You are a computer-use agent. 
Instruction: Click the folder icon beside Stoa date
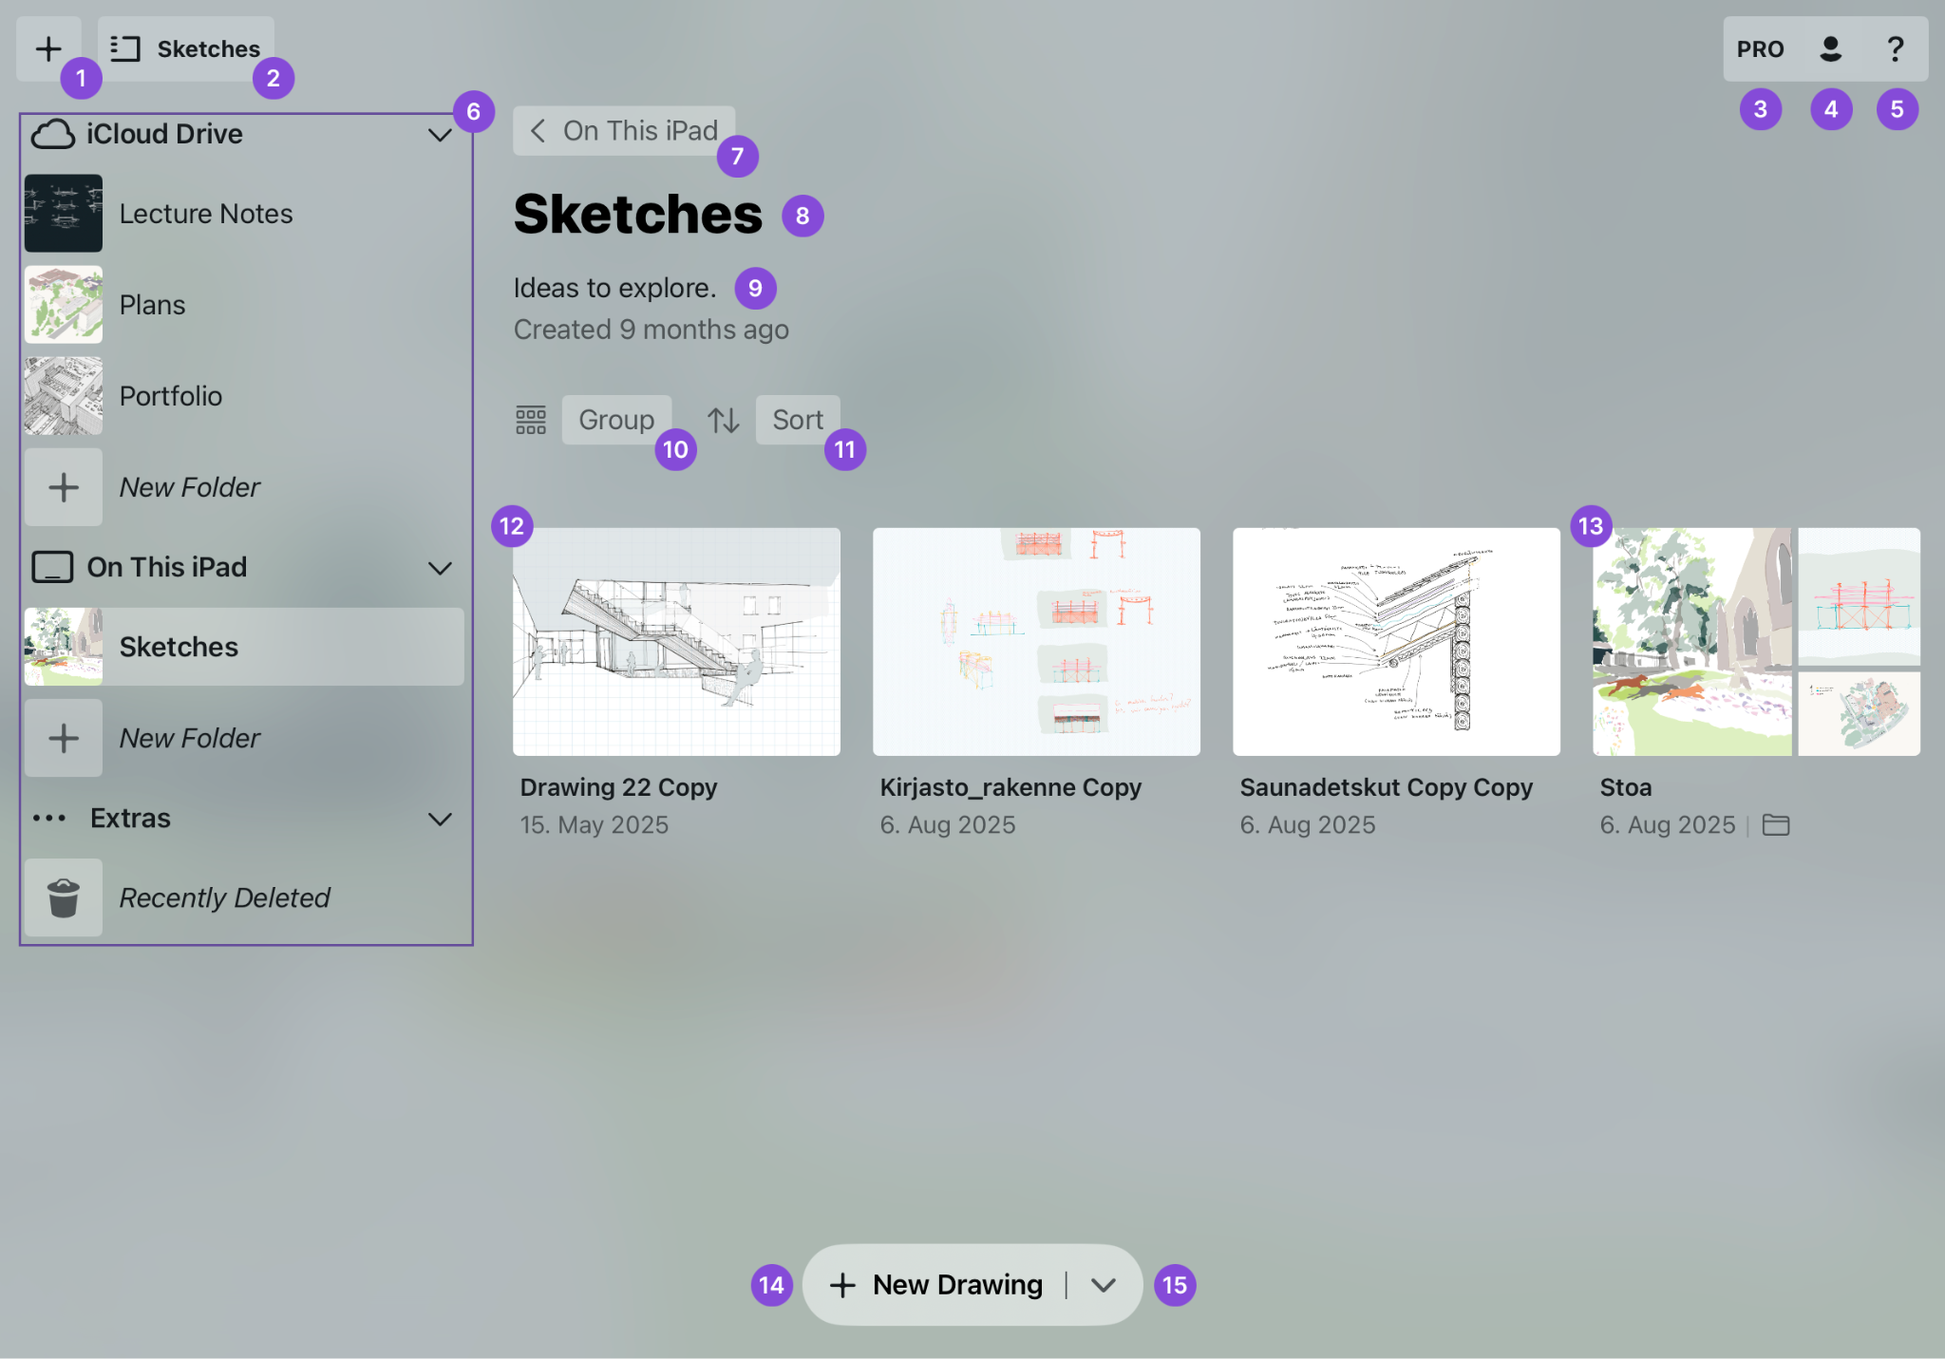(x=1776, y=825)
